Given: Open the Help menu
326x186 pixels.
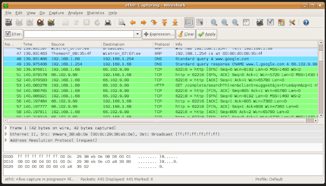Looking at the screenshot, I should pos(113,13).
